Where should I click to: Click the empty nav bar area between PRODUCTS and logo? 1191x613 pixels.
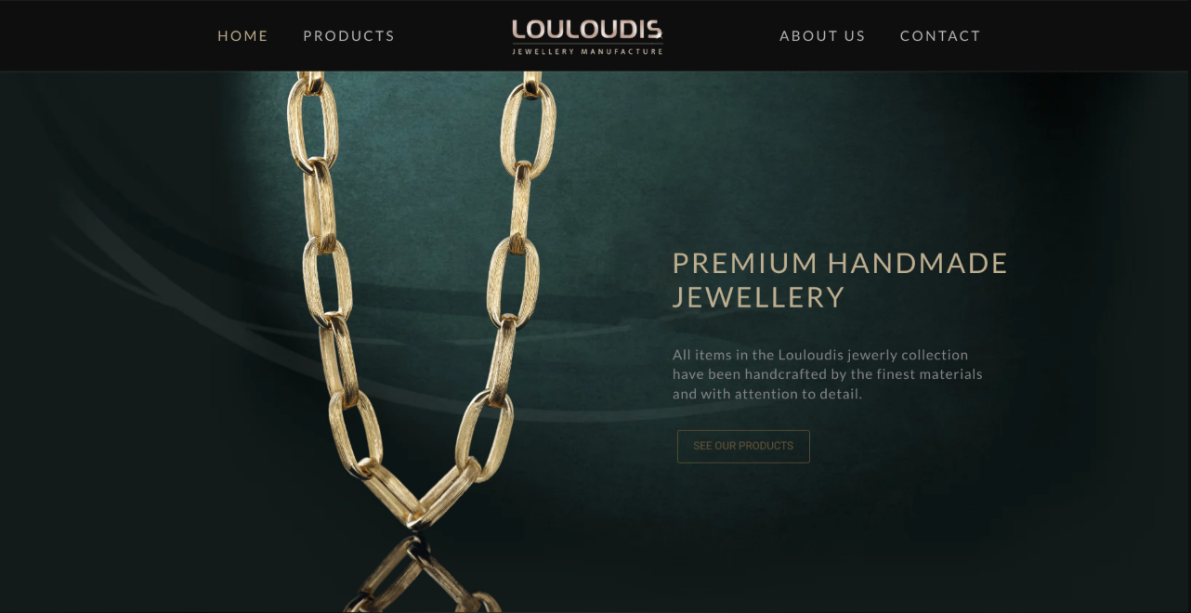tap(452, 36)
